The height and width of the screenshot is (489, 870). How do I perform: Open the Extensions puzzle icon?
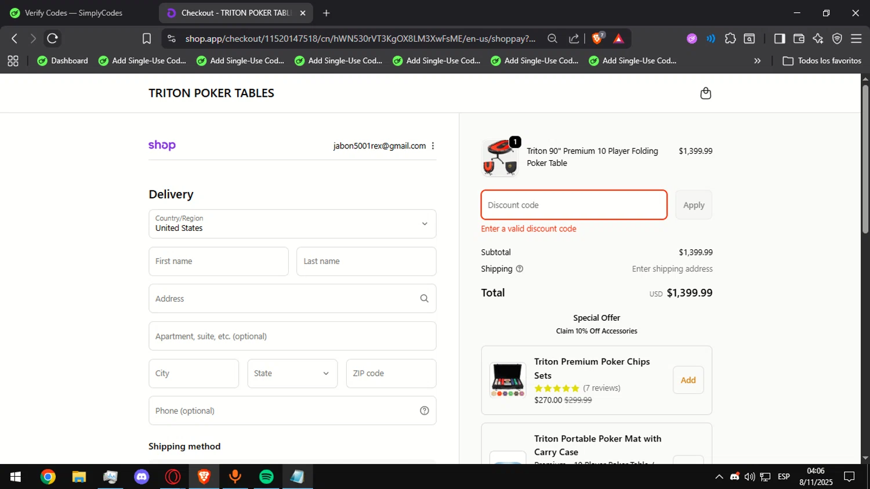click(x=730, y=38)
